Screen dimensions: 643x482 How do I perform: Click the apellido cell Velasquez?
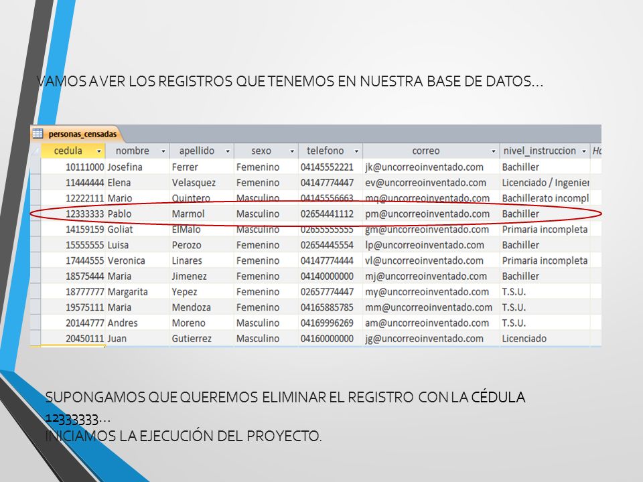tap(202, 182)
